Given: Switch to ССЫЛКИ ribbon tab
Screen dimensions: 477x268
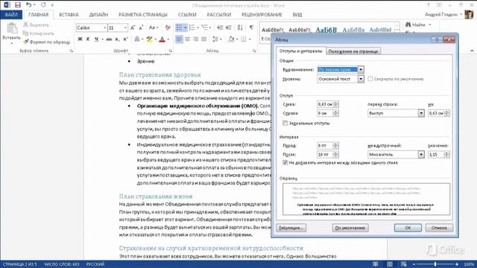Looking at the screenshot, I should tap(187, 15).
